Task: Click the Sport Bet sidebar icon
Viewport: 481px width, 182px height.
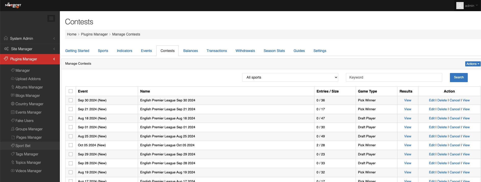Action: [x=13, y=145]
